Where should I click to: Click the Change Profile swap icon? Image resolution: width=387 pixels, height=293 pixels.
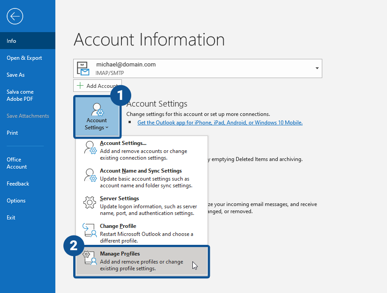[x=89, y=230]
